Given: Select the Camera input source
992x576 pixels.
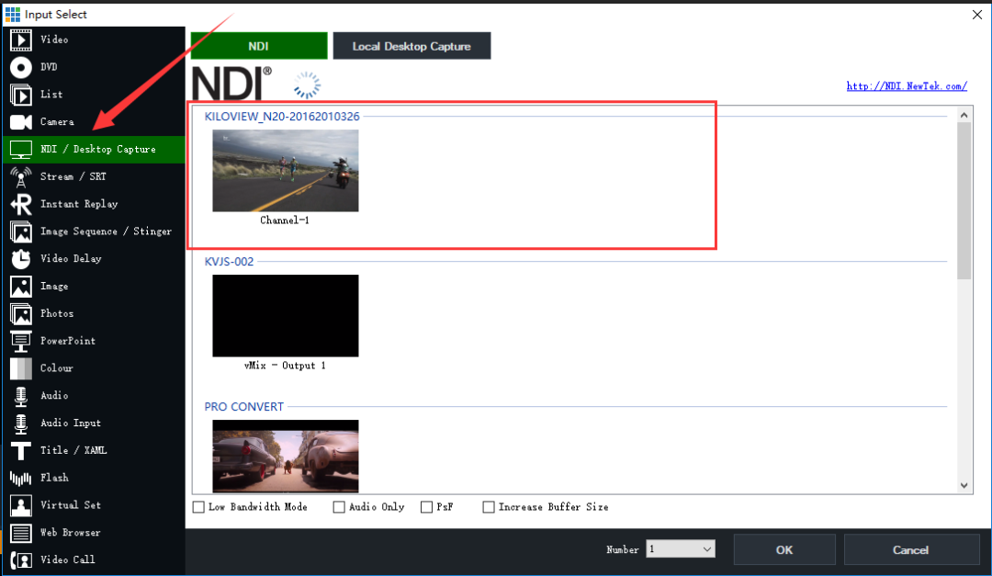Looking at the screenshot, I should [x=55, y=121].
